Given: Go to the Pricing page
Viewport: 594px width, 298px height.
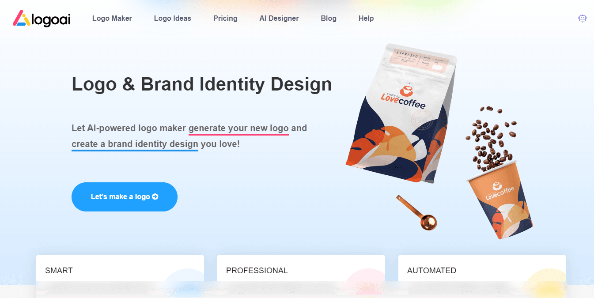Looking at the screenshot, I should tap(225, 19).
